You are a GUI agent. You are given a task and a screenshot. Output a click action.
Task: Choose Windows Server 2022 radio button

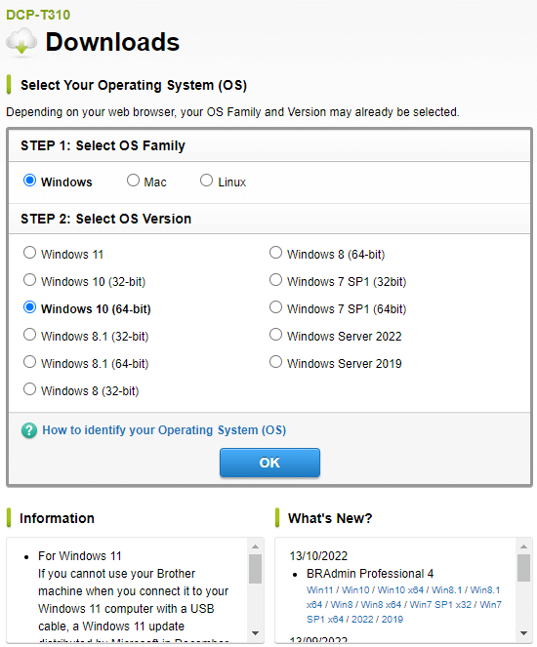click(275, 335)
